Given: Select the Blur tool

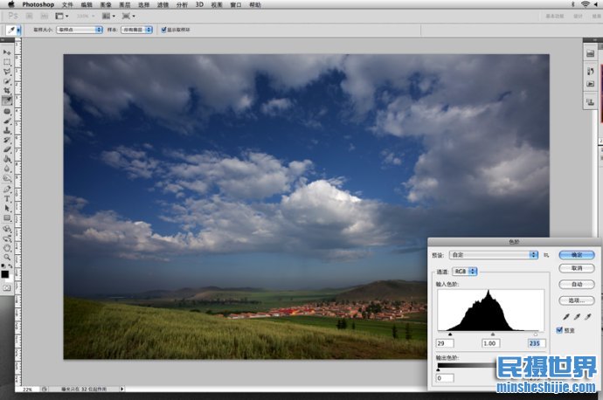Looking at the screenshot, I should pos(7,169).
